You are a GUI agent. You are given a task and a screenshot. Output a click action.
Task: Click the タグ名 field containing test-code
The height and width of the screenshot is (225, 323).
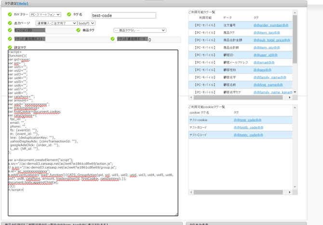tap(123, 15)
